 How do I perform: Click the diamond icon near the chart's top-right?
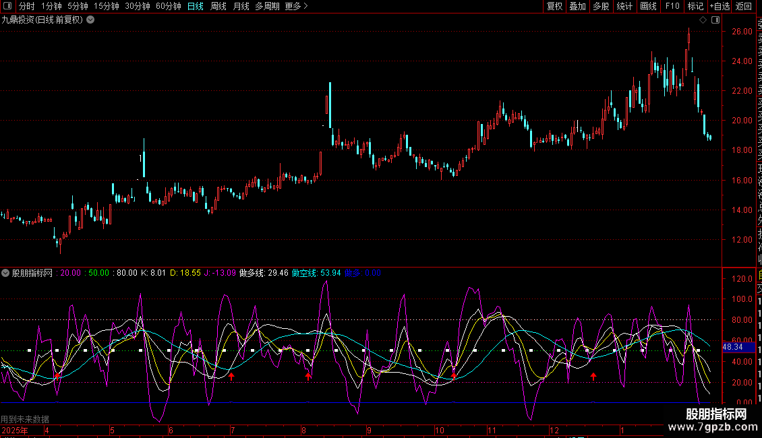point(703,20)
